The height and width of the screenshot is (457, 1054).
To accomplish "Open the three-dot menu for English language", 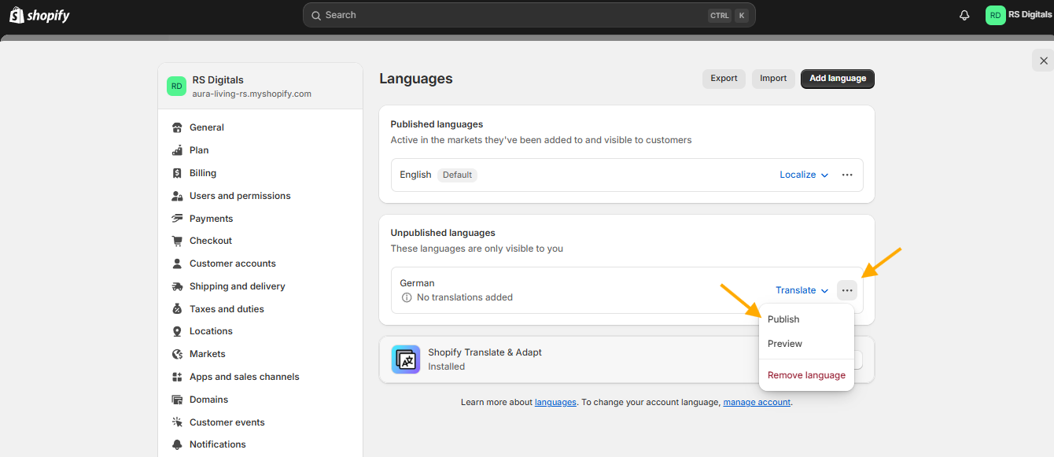I will coord(847,175).
